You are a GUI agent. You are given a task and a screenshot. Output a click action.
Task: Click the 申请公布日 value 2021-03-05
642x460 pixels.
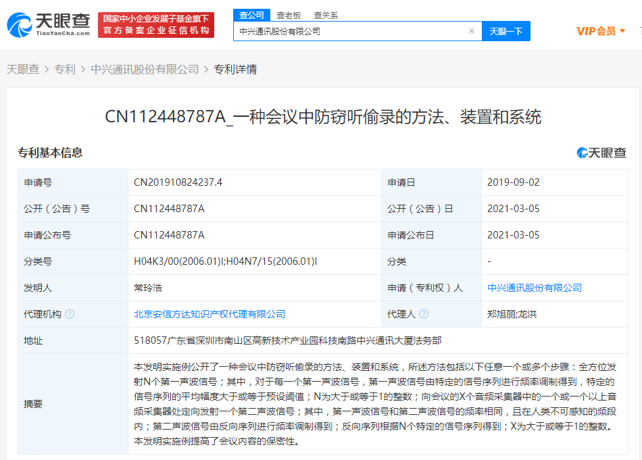click(514, 235)
